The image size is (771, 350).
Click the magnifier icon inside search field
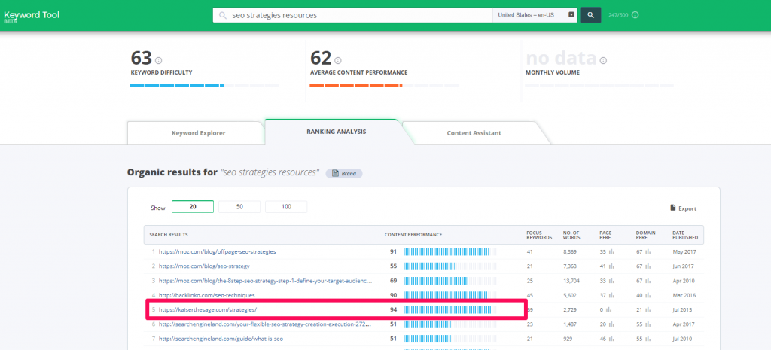pos(223,15)
